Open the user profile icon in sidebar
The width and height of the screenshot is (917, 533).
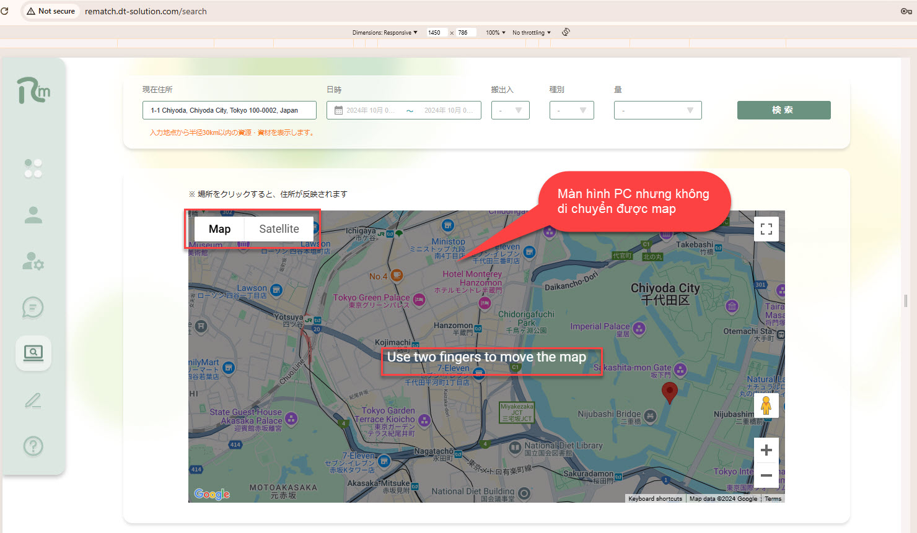tap(33, 215)
